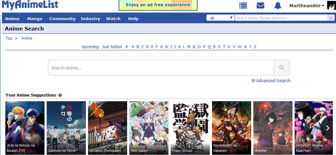
Task: Open the Watch menu
Action: click(113, 19)
